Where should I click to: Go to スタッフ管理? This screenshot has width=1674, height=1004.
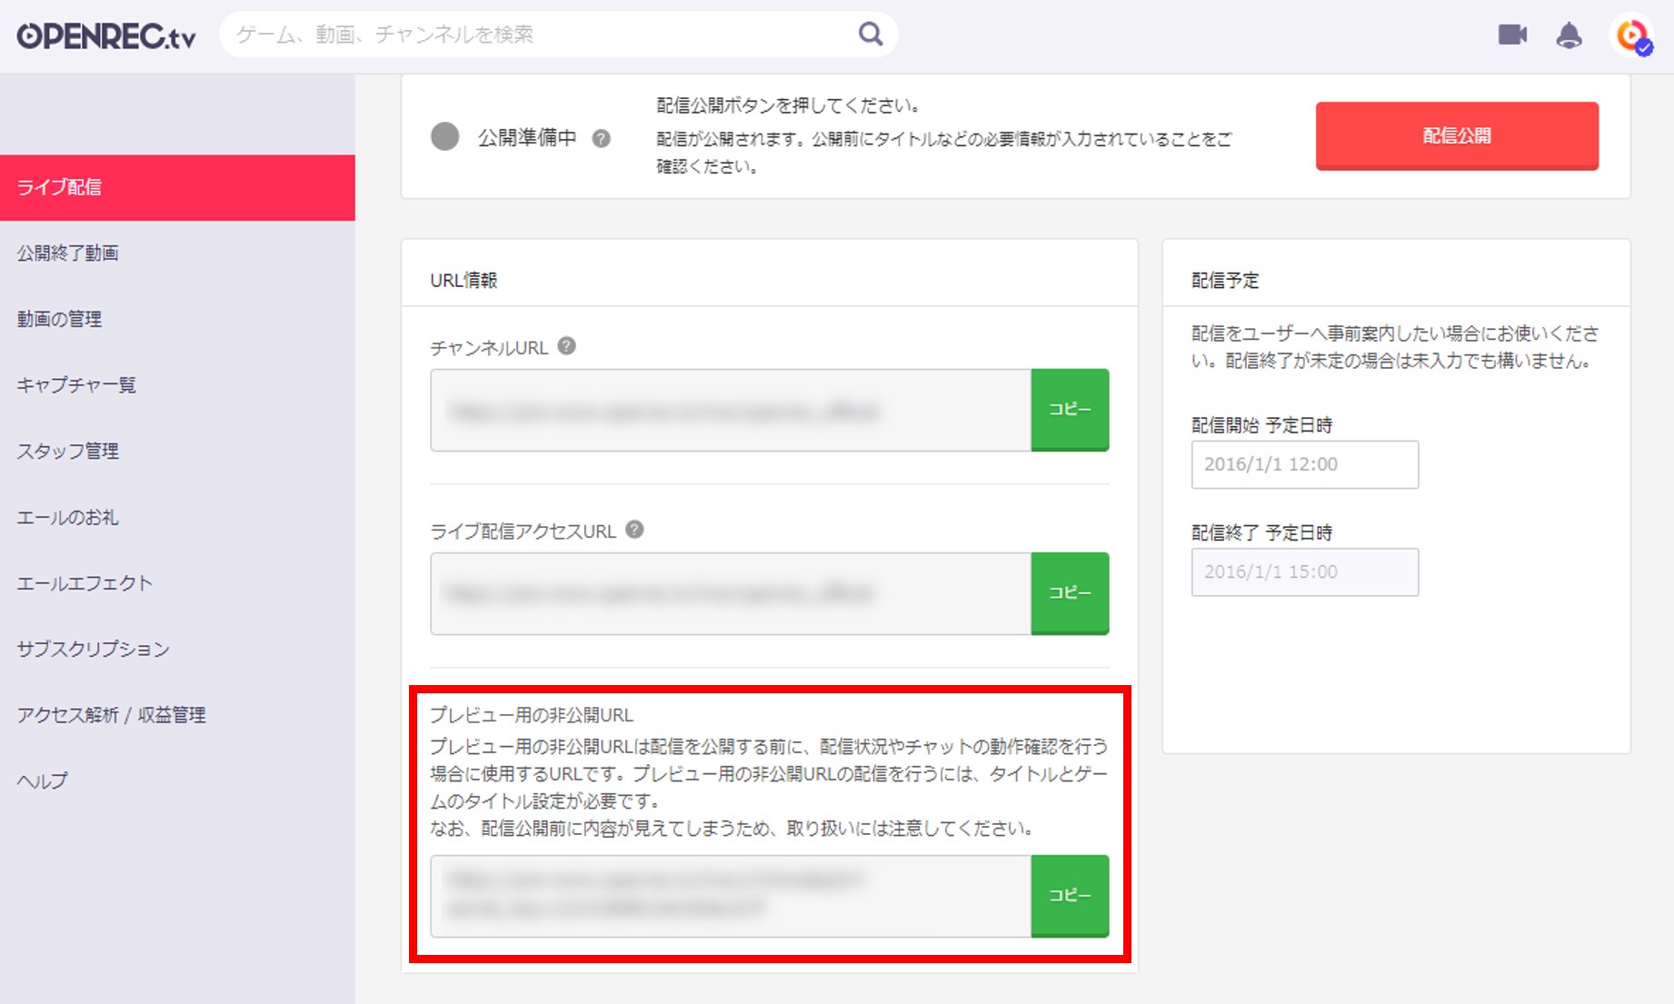[x=66, y=451]
